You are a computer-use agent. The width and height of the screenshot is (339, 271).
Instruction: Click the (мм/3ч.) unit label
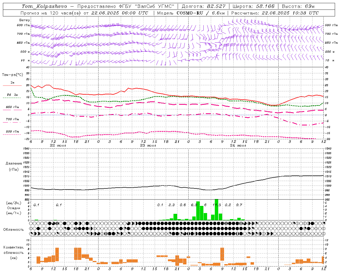[14, 203]
